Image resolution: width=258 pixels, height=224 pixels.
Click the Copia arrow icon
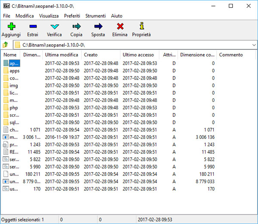click(x=77, y=27)
